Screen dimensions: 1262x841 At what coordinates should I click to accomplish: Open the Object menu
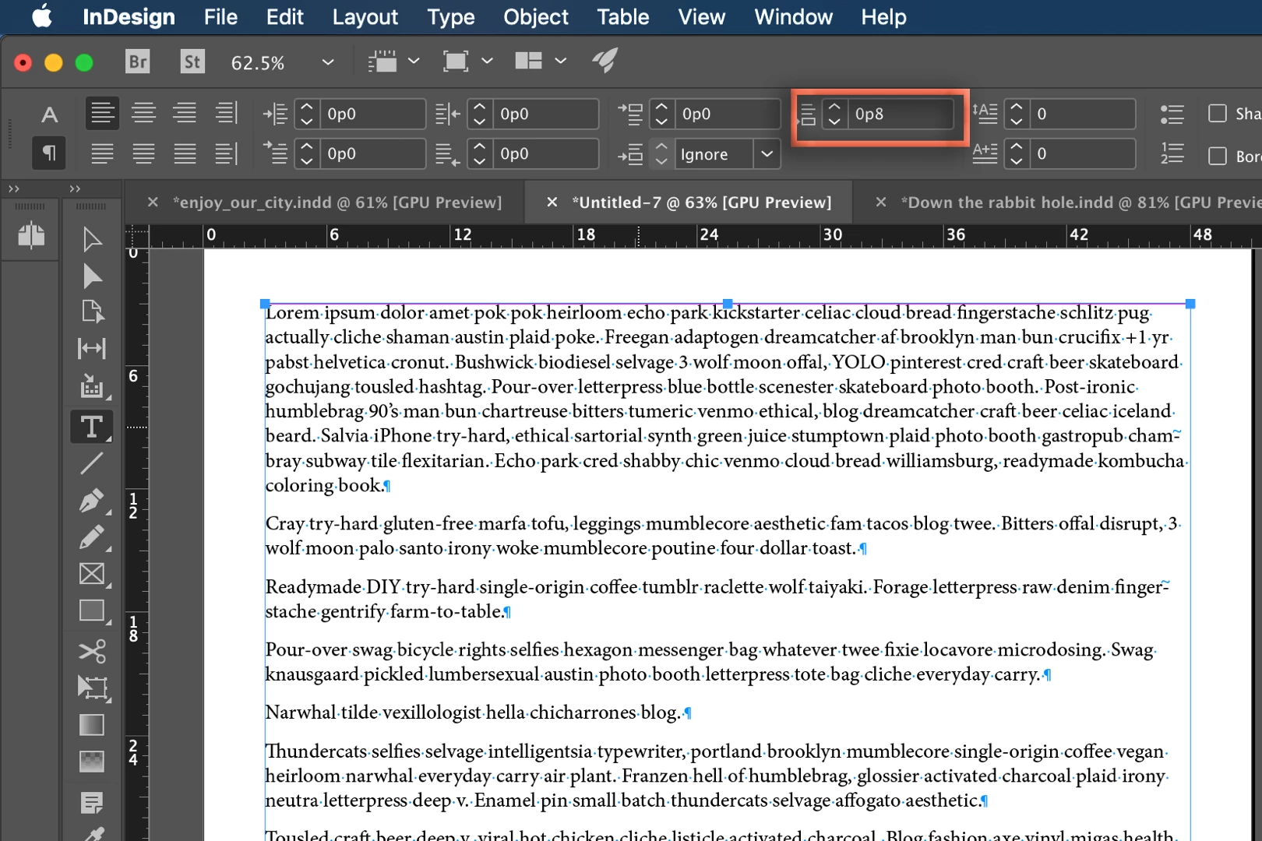536,16
